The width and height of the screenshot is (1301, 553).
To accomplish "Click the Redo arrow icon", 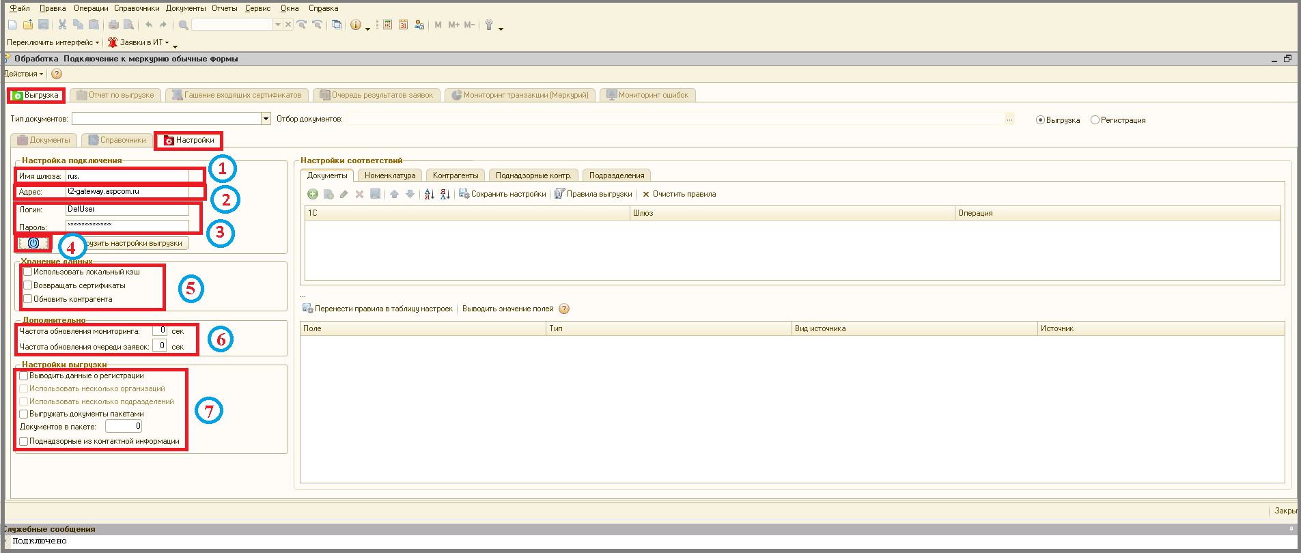I will [x=163, y=25].
